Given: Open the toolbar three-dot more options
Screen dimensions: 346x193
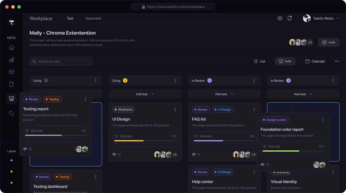Looking at the screenshot, I should point(337,61).
